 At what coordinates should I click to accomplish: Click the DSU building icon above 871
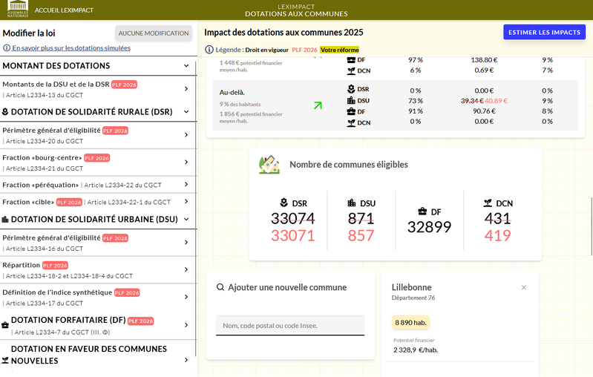[351, 203]
